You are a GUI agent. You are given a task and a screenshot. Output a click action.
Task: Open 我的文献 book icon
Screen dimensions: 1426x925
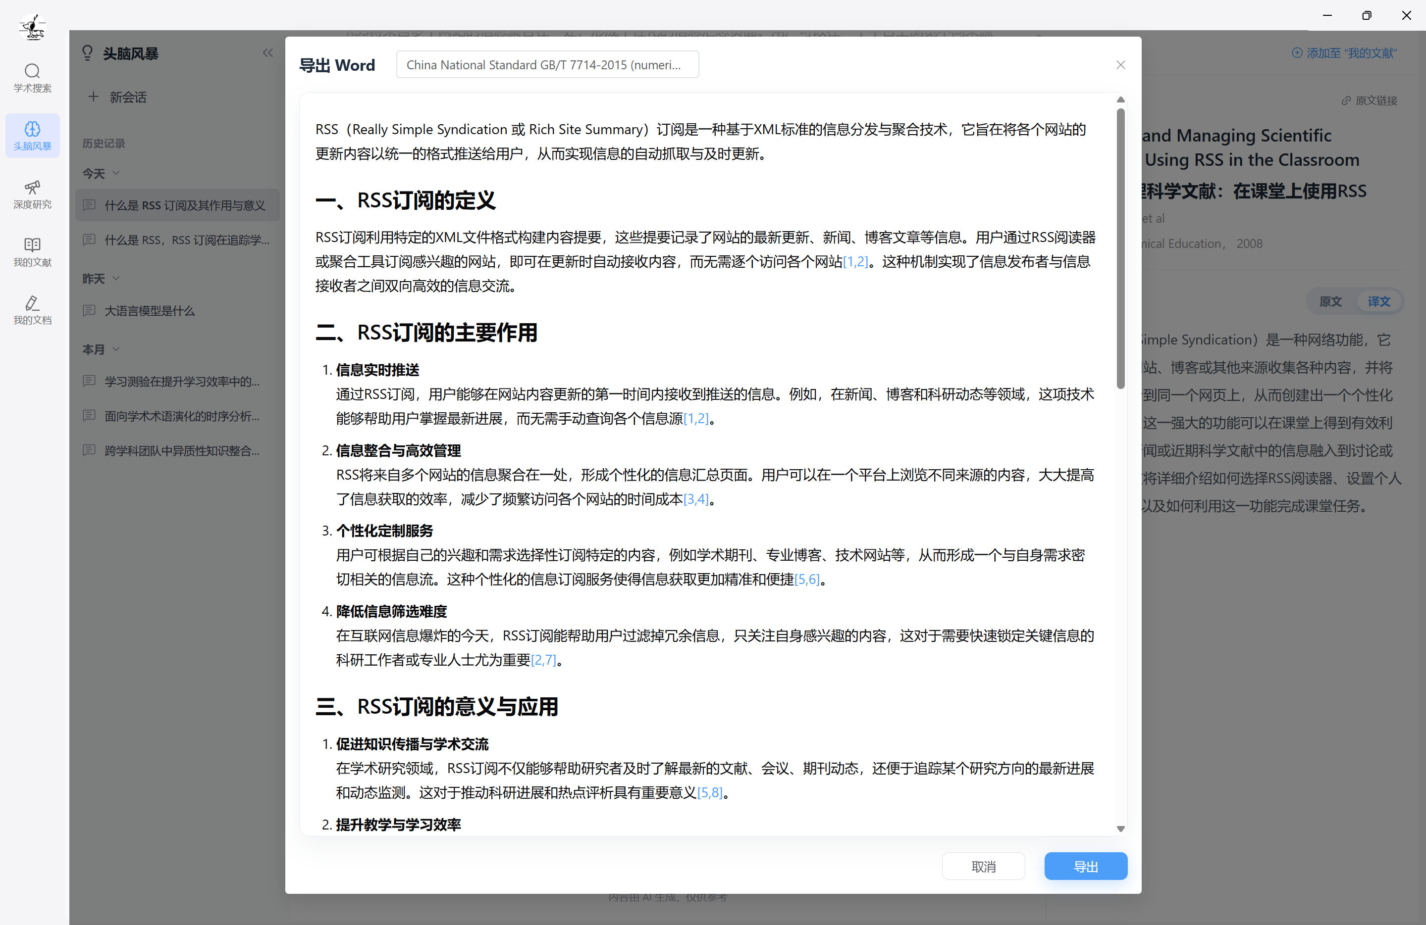pos(32,245)
